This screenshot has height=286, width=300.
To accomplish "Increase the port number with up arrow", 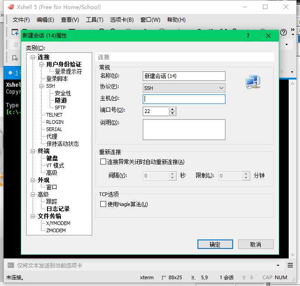I will click(x=173, y=109).
